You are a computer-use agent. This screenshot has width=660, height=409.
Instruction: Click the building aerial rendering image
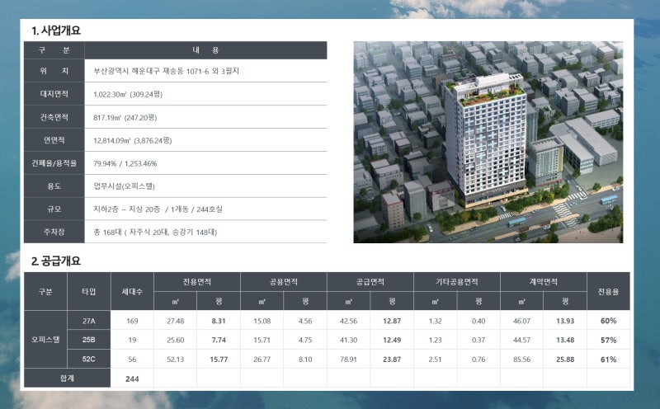coord(488,142)
